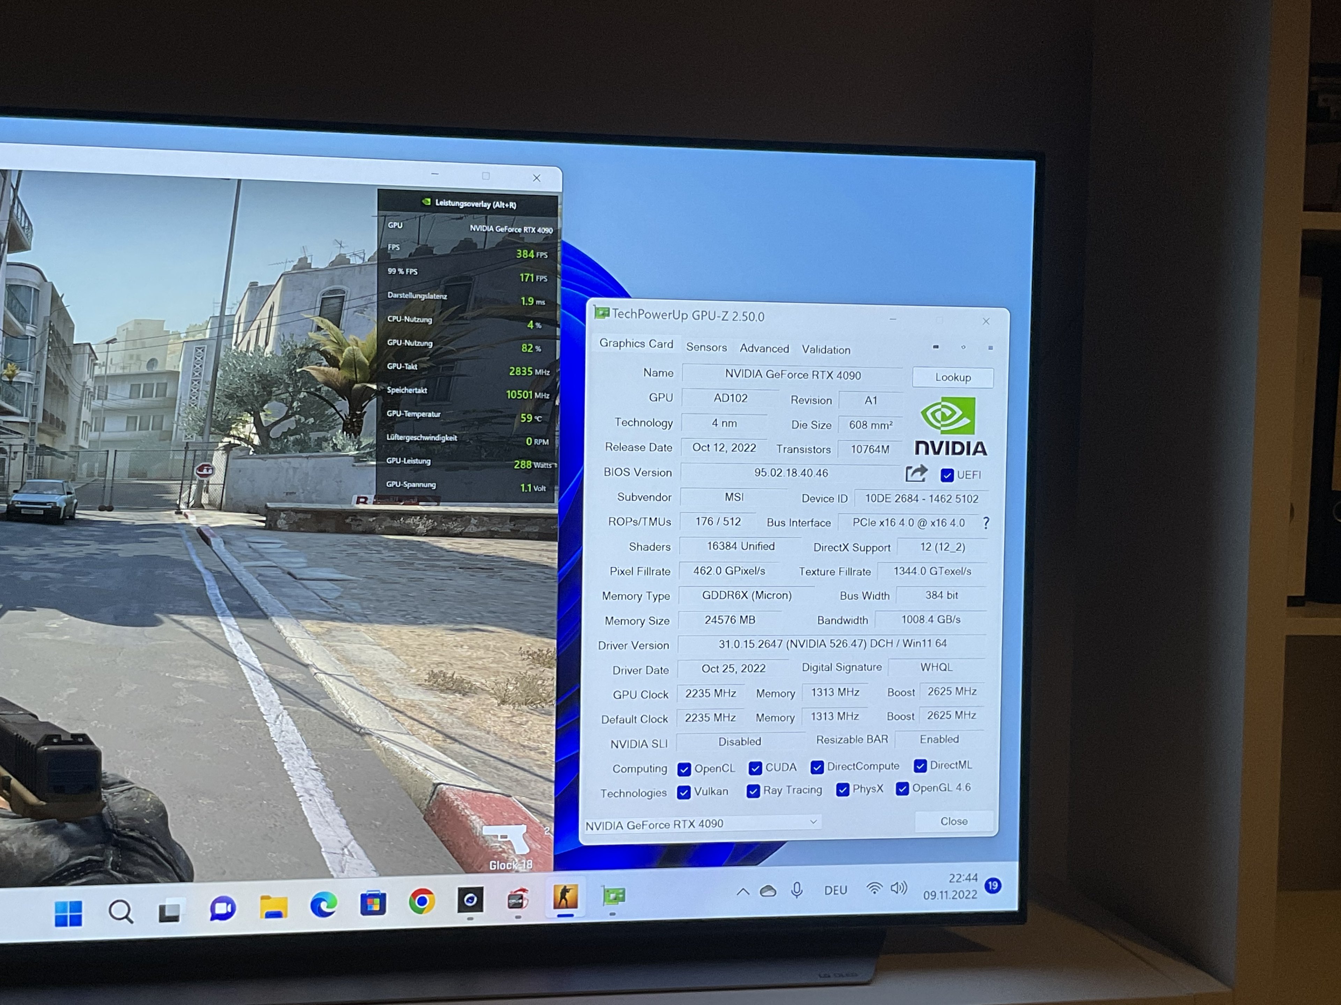This screenshot has height=1005, width=1341.
Task: Click the GPU-Z screenshot camera icon
Action: pos(936,347)
